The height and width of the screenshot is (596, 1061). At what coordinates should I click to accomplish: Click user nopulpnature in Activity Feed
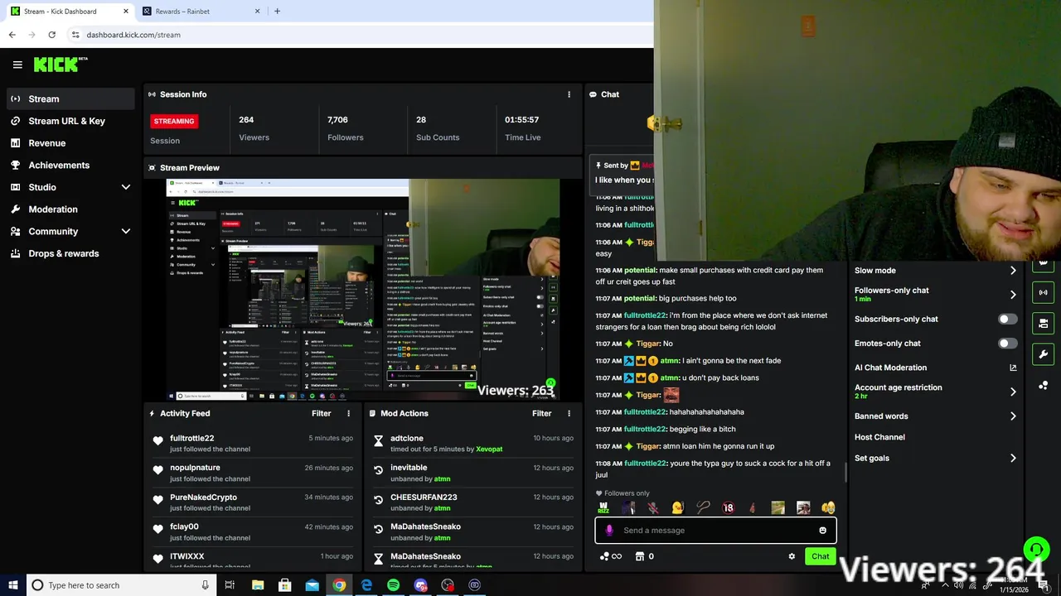[195, 468]
